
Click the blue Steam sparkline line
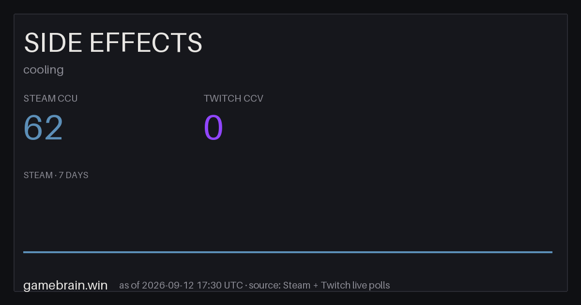pyautogui.click(x=288, y=252)
